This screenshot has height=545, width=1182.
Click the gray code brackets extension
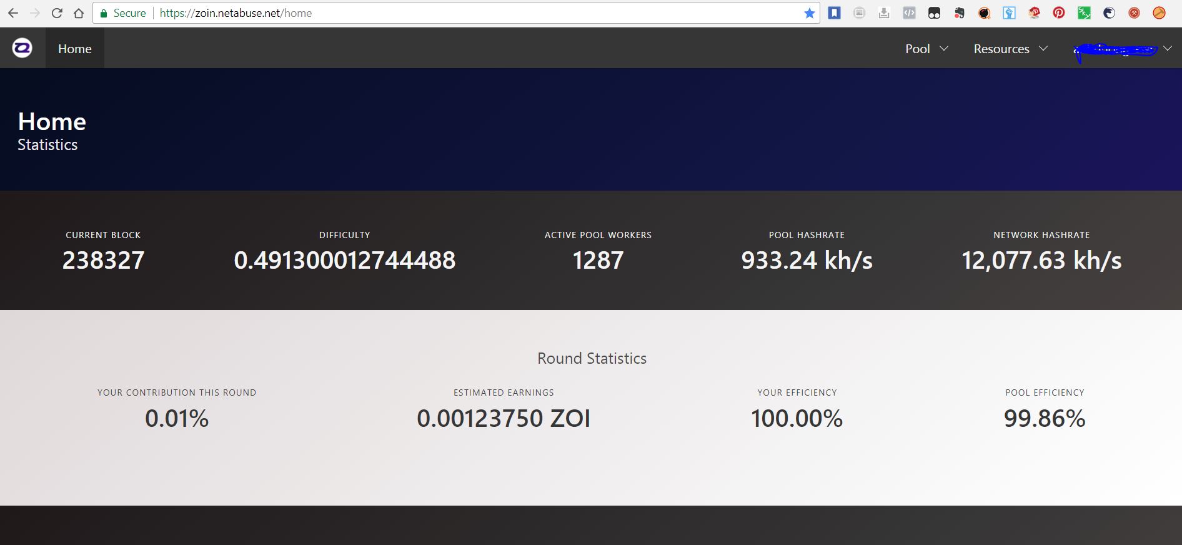click(x=909, y=12)
